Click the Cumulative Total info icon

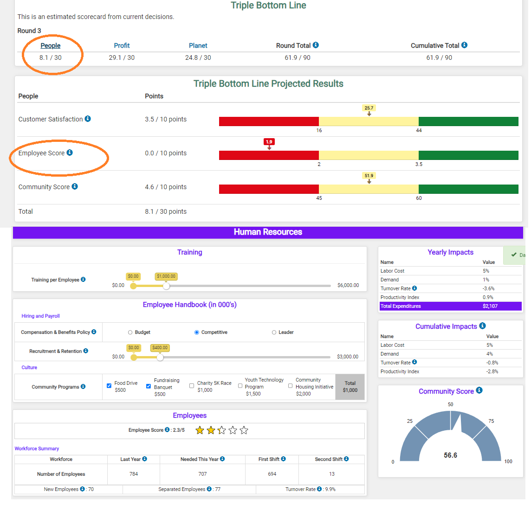click(464, 45)
